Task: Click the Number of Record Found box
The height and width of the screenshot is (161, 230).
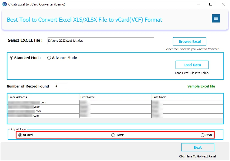Action: (x=61, y=86)
